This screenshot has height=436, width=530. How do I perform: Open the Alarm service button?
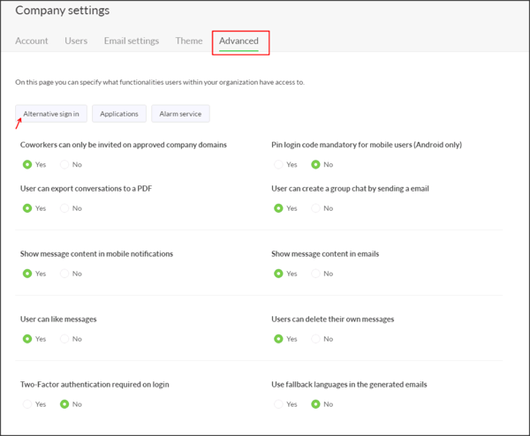(x=180, y=114)
